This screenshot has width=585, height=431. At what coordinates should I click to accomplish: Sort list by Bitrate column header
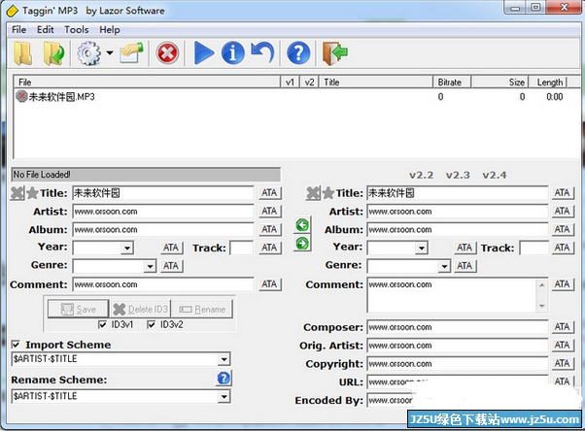[452, 82]
